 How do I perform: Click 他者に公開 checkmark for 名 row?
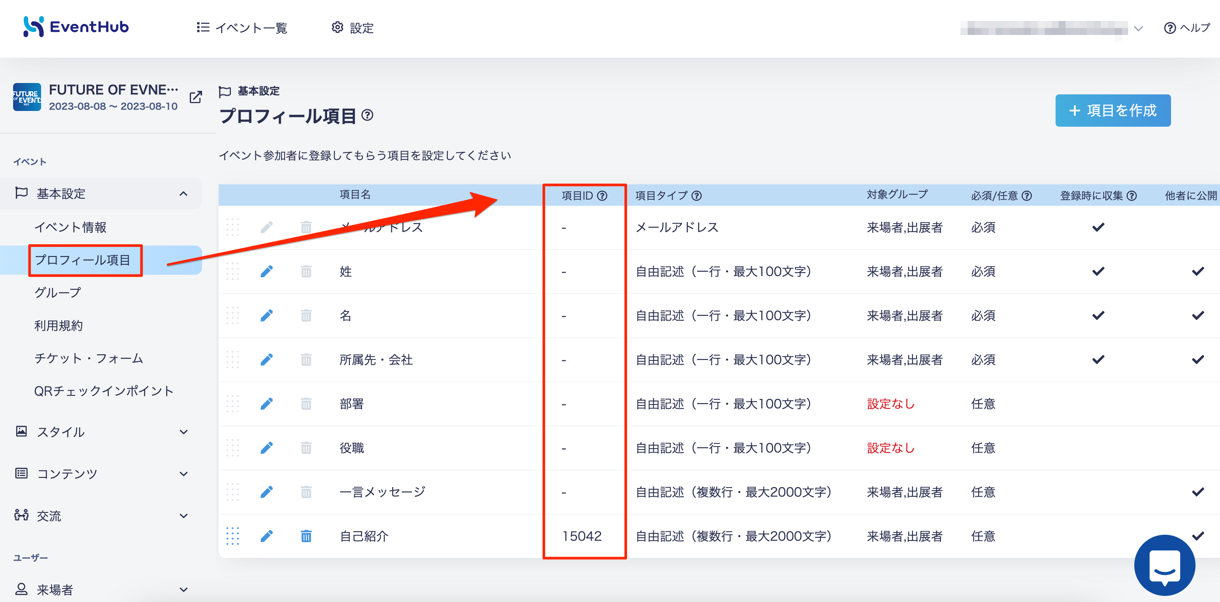(x=1198, y=315)
